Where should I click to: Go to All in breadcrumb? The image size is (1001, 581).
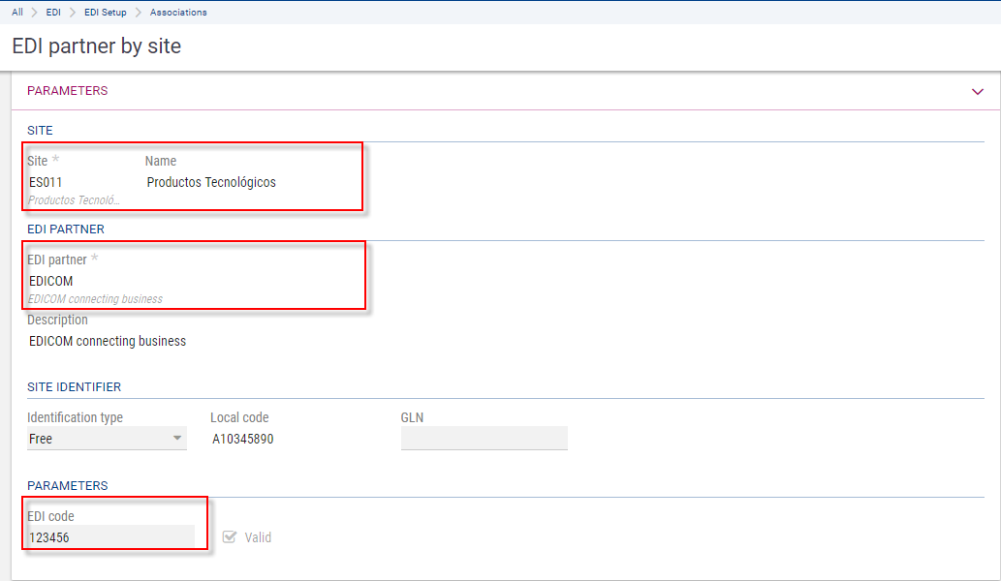(17, 12)
